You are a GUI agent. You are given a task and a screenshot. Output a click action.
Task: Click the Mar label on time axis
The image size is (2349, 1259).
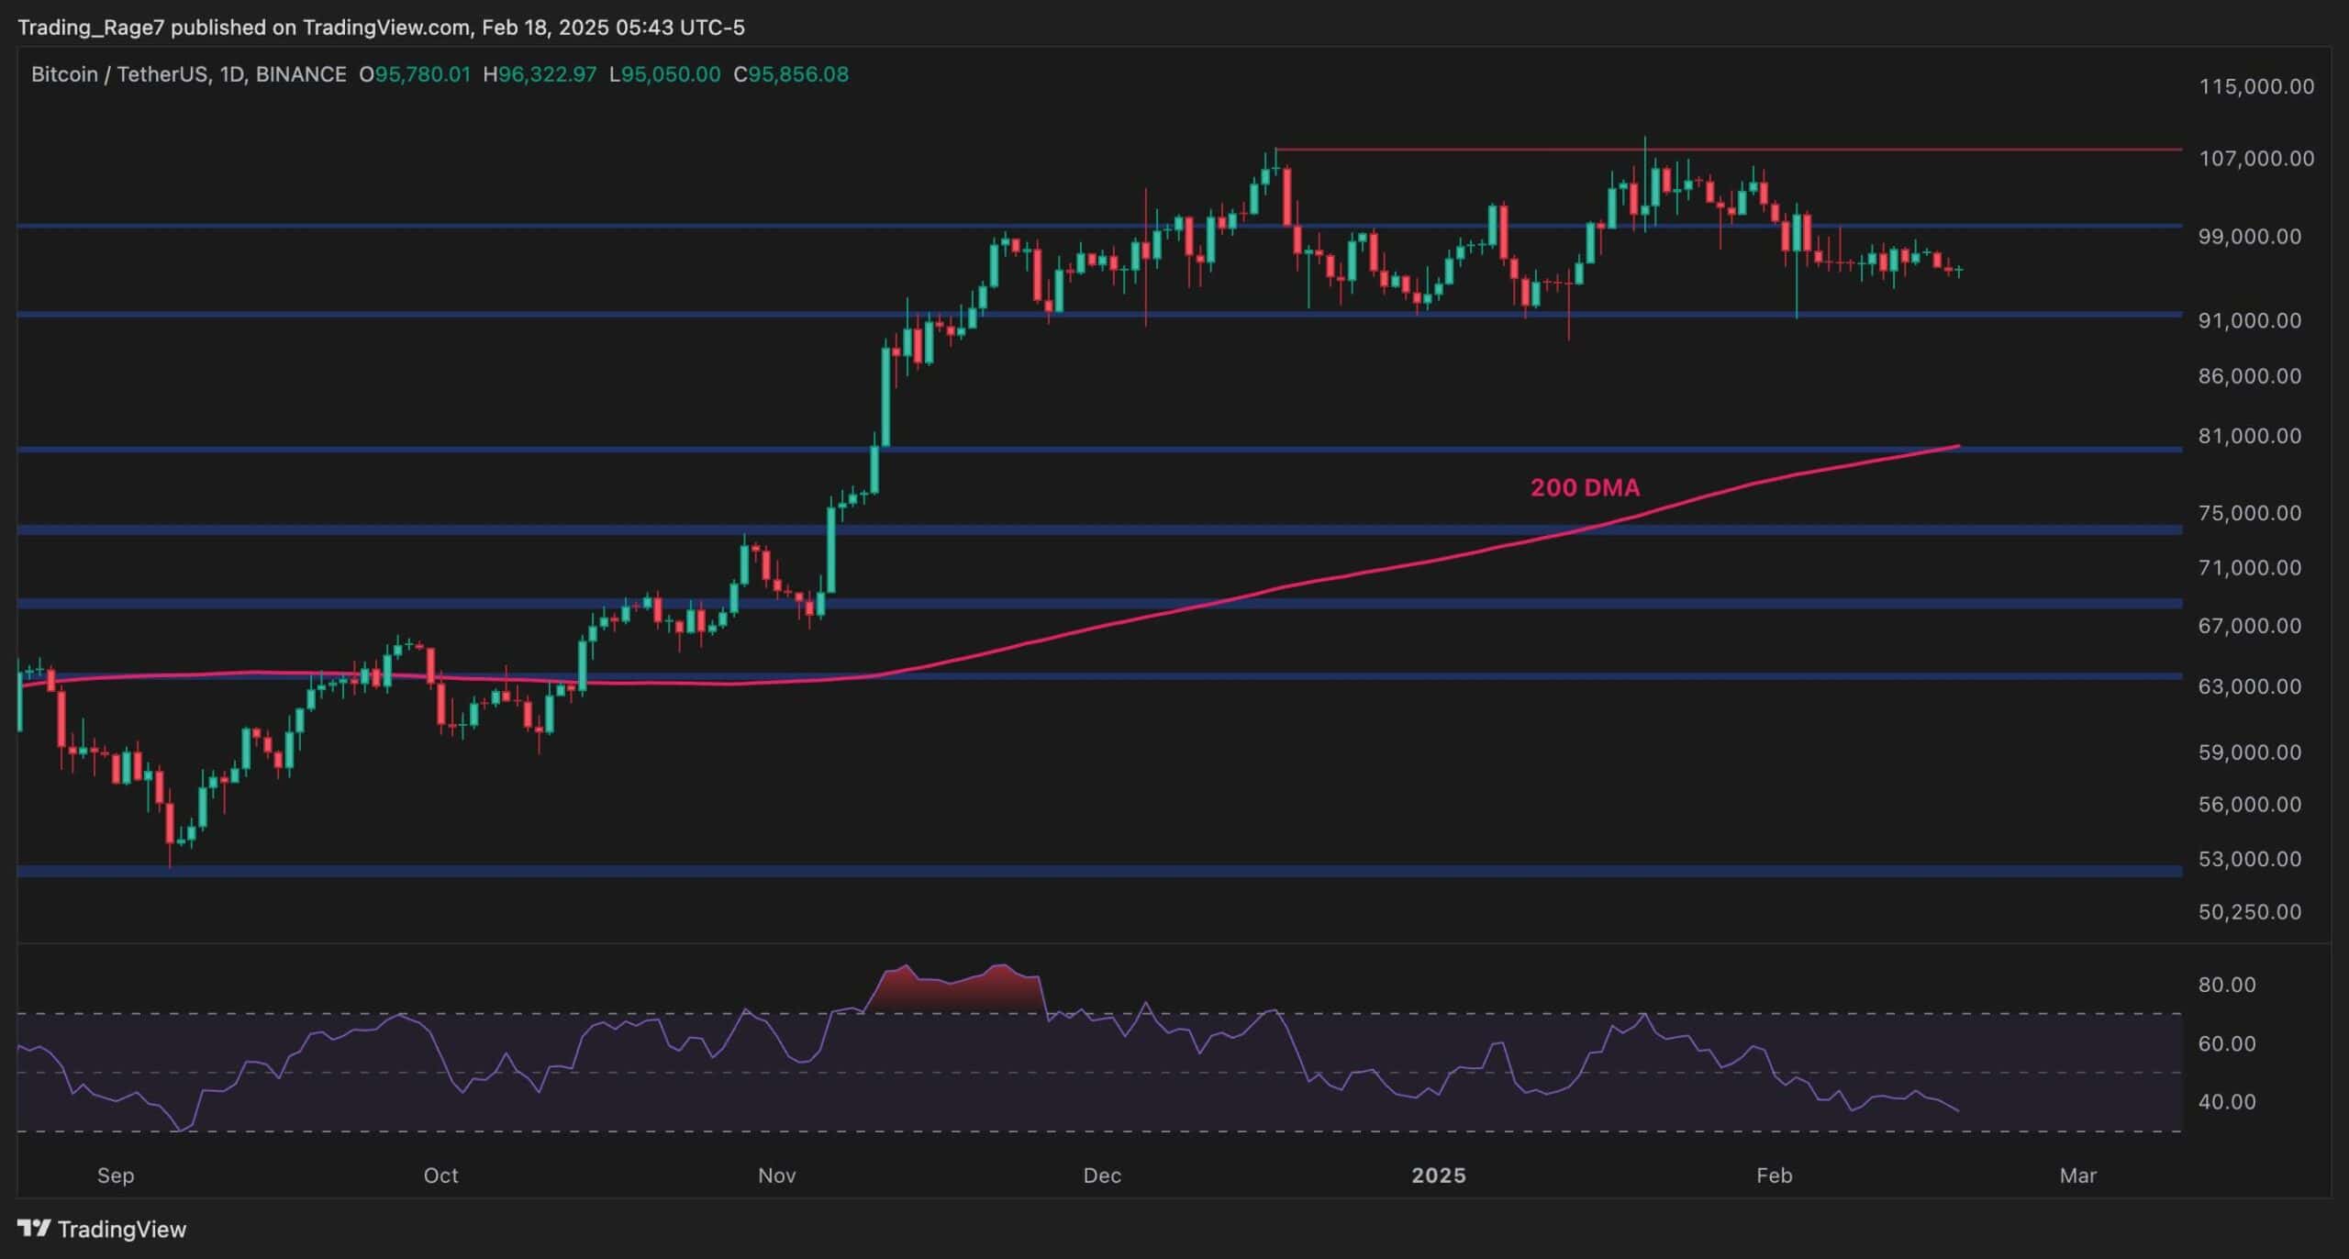2077,1175
